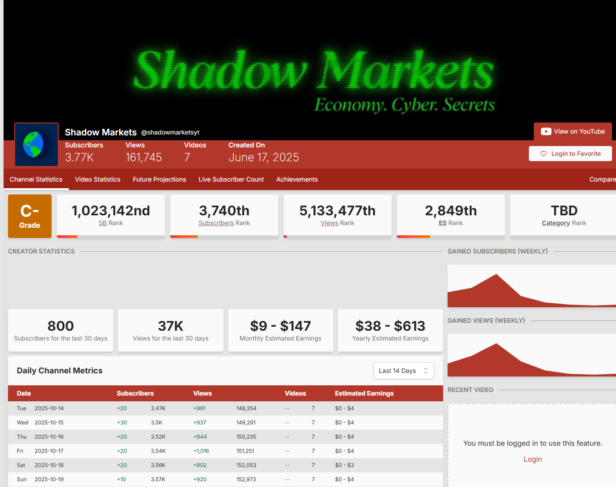Click the SB Rank abbreviation link

103,223
